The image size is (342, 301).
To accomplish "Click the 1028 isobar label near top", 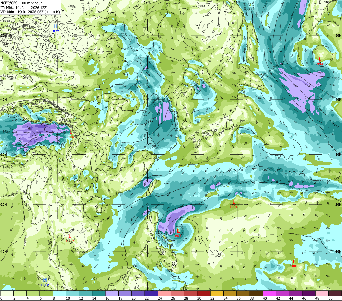I will [x=199, y=6].
